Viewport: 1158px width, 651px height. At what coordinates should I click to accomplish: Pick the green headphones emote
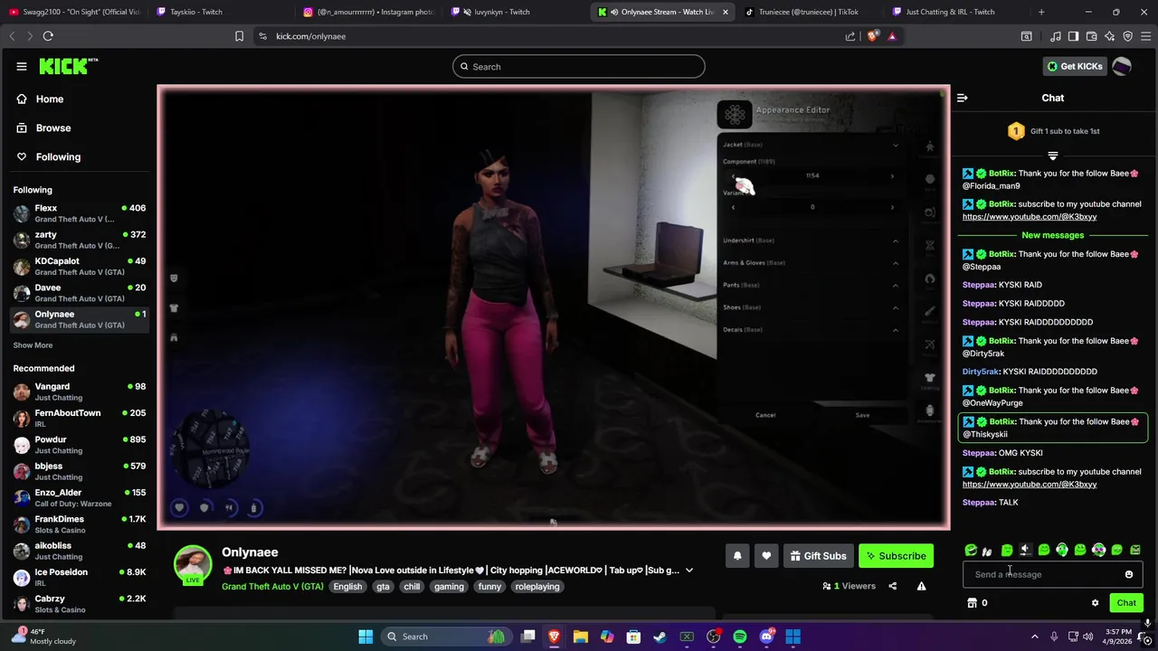point(1062,550)
